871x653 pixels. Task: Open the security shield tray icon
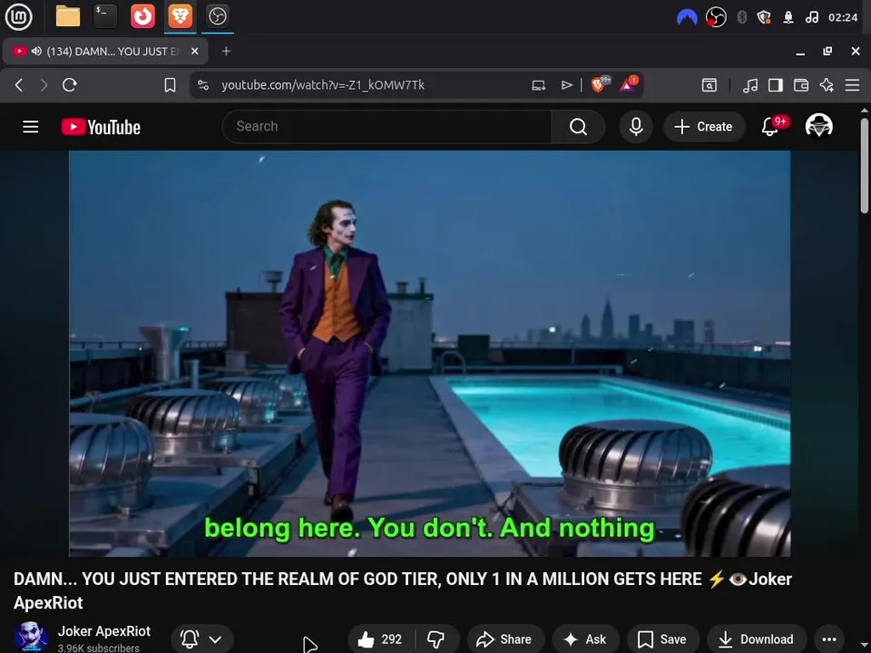(764, 17)
